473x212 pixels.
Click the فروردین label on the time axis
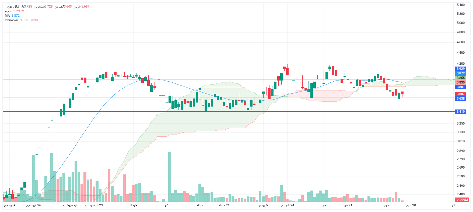tap(10, 205)
